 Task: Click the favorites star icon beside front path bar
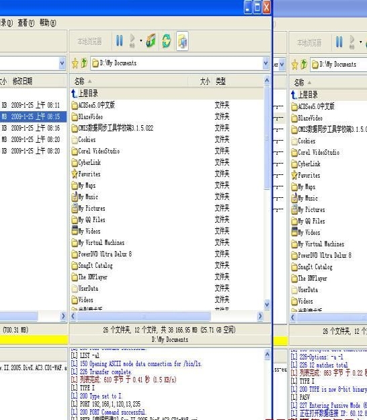[75, 63]
